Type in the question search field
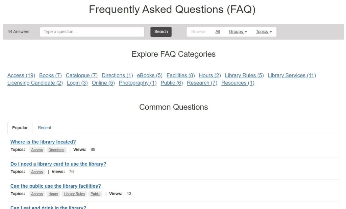 pyautogui.click(x=92, y=32)
